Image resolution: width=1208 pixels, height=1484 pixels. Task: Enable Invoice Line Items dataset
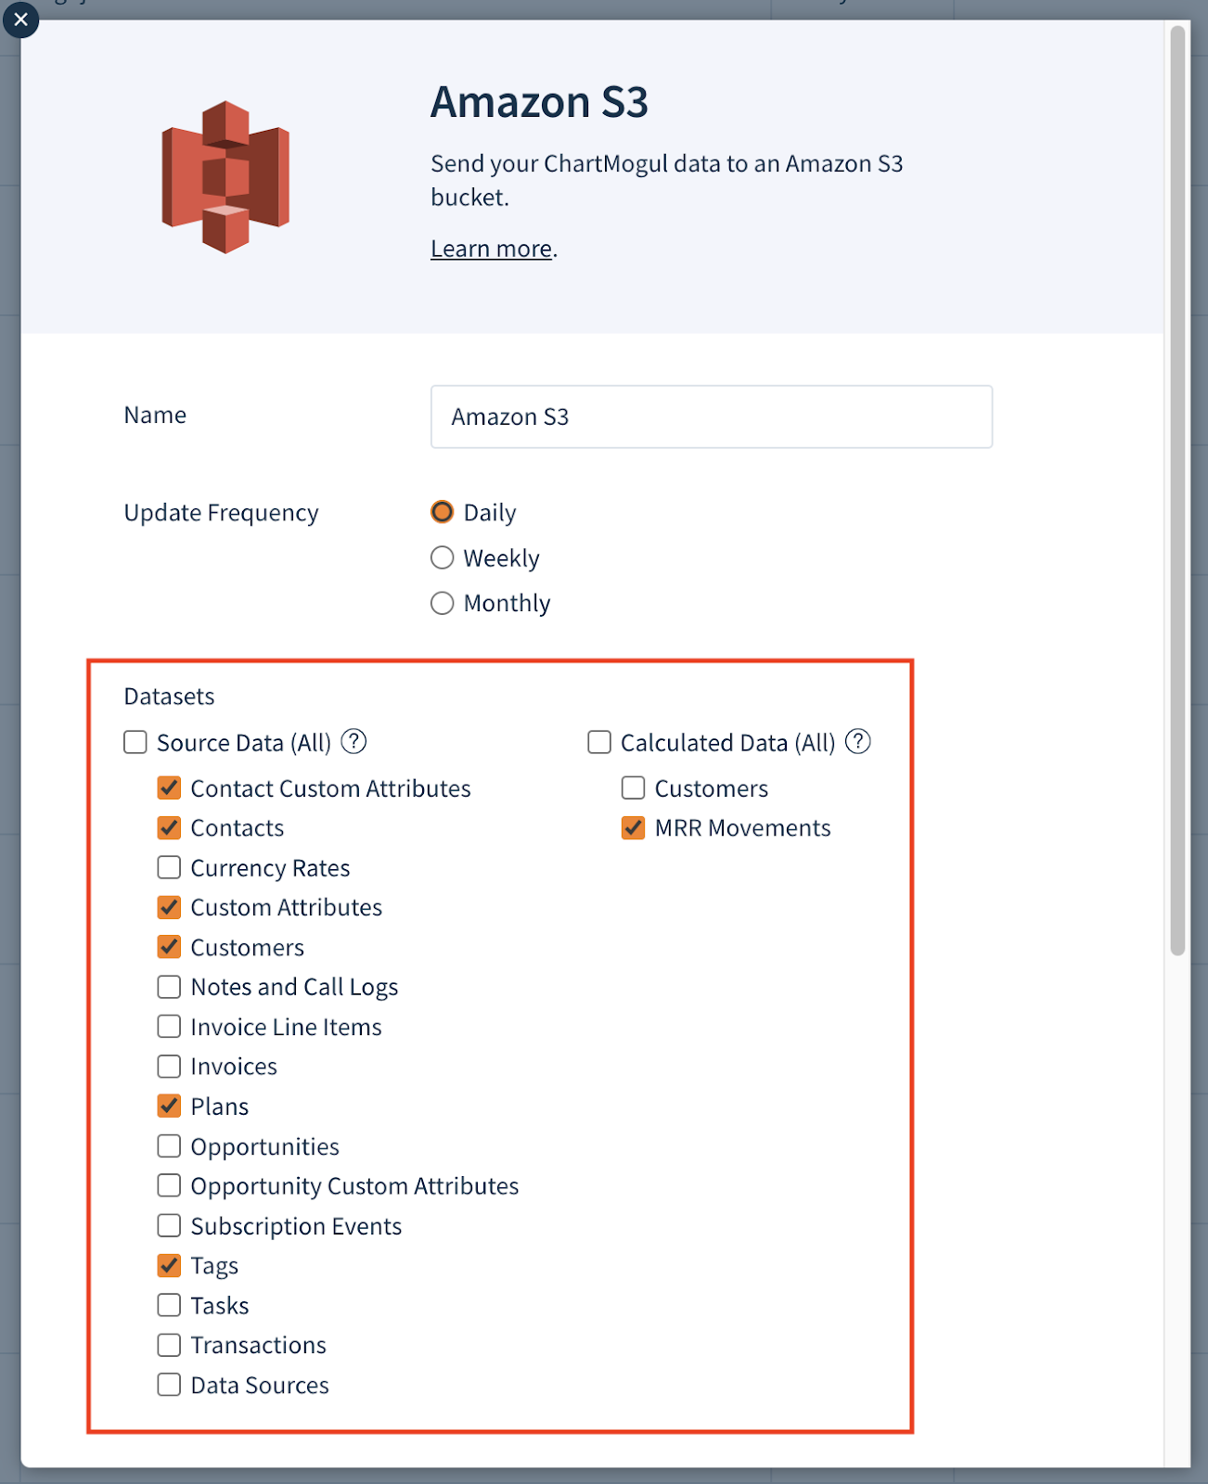coord(169,1027)
